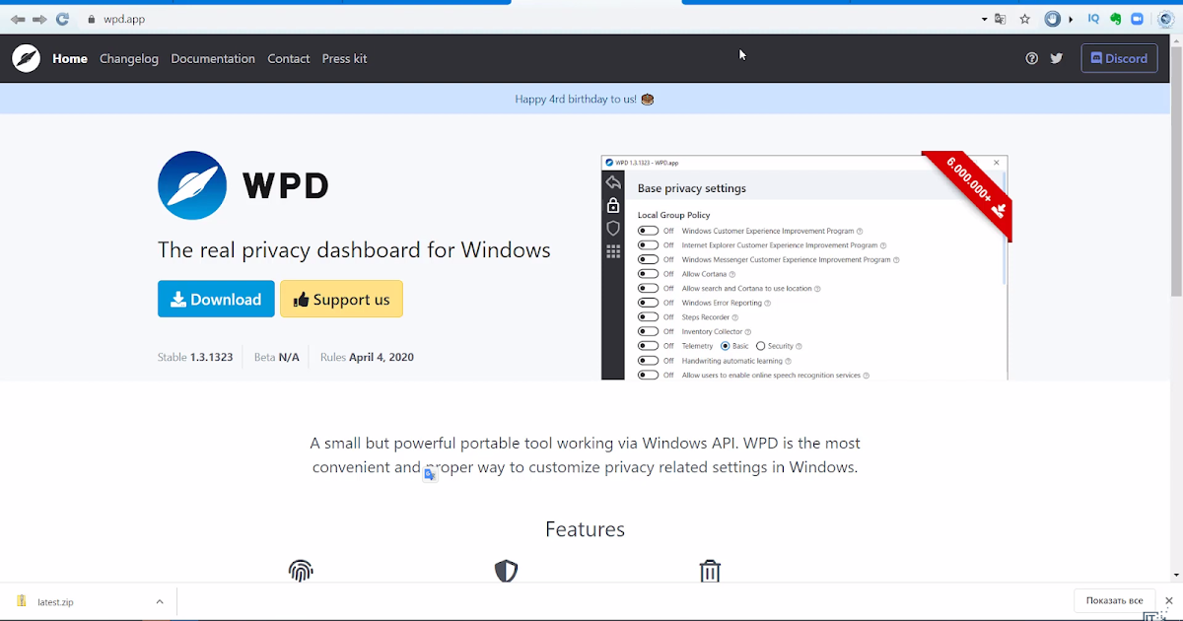Toggle Handwriting automatic learning switch
This screenshot has width=1183, height=621.
point(648,361)
